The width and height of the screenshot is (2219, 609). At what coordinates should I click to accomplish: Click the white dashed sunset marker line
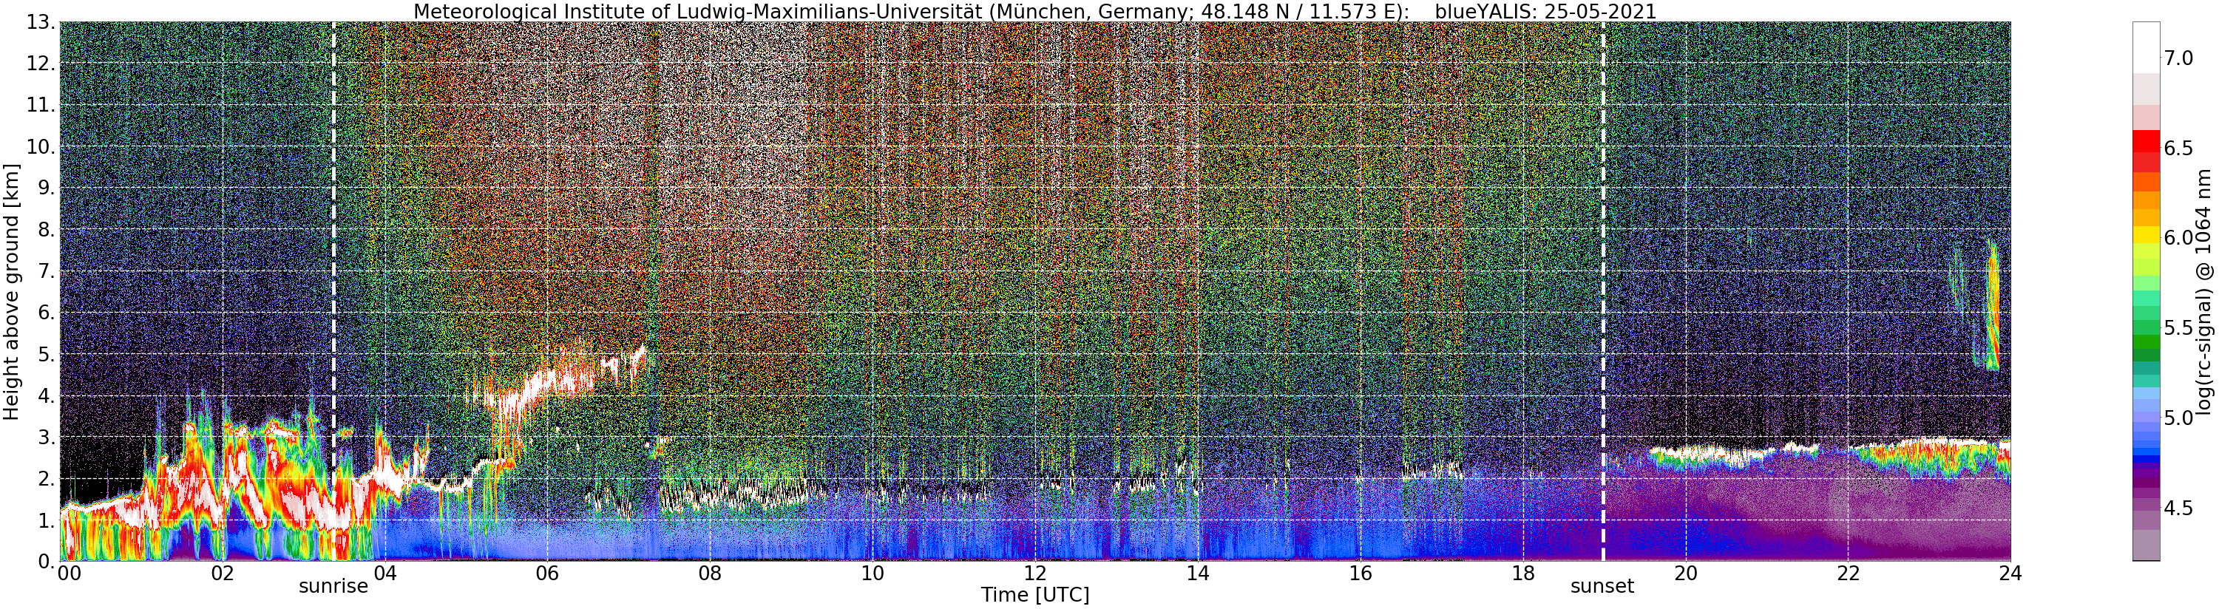pyautogui.click(x=1602, y=292)
